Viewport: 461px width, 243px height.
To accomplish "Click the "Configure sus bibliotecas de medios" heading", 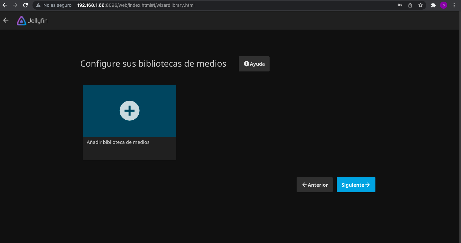I will [153, 64].
